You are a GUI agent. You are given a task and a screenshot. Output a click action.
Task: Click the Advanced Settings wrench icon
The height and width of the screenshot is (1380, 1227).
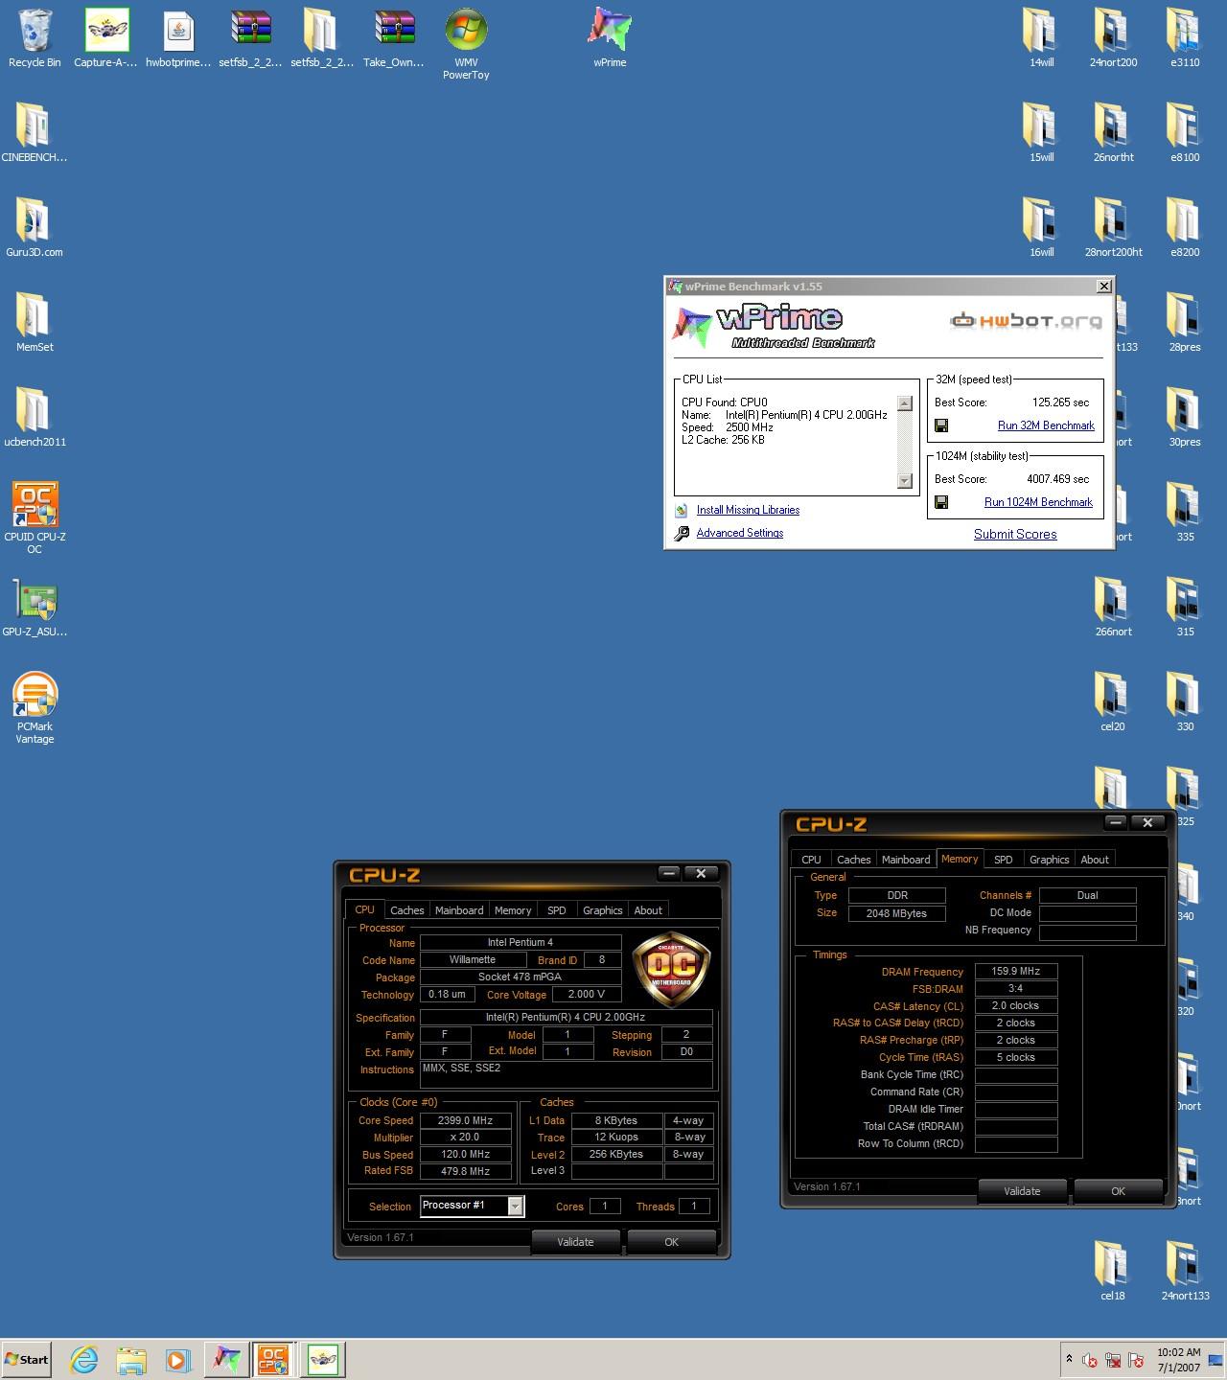(682, 534)
